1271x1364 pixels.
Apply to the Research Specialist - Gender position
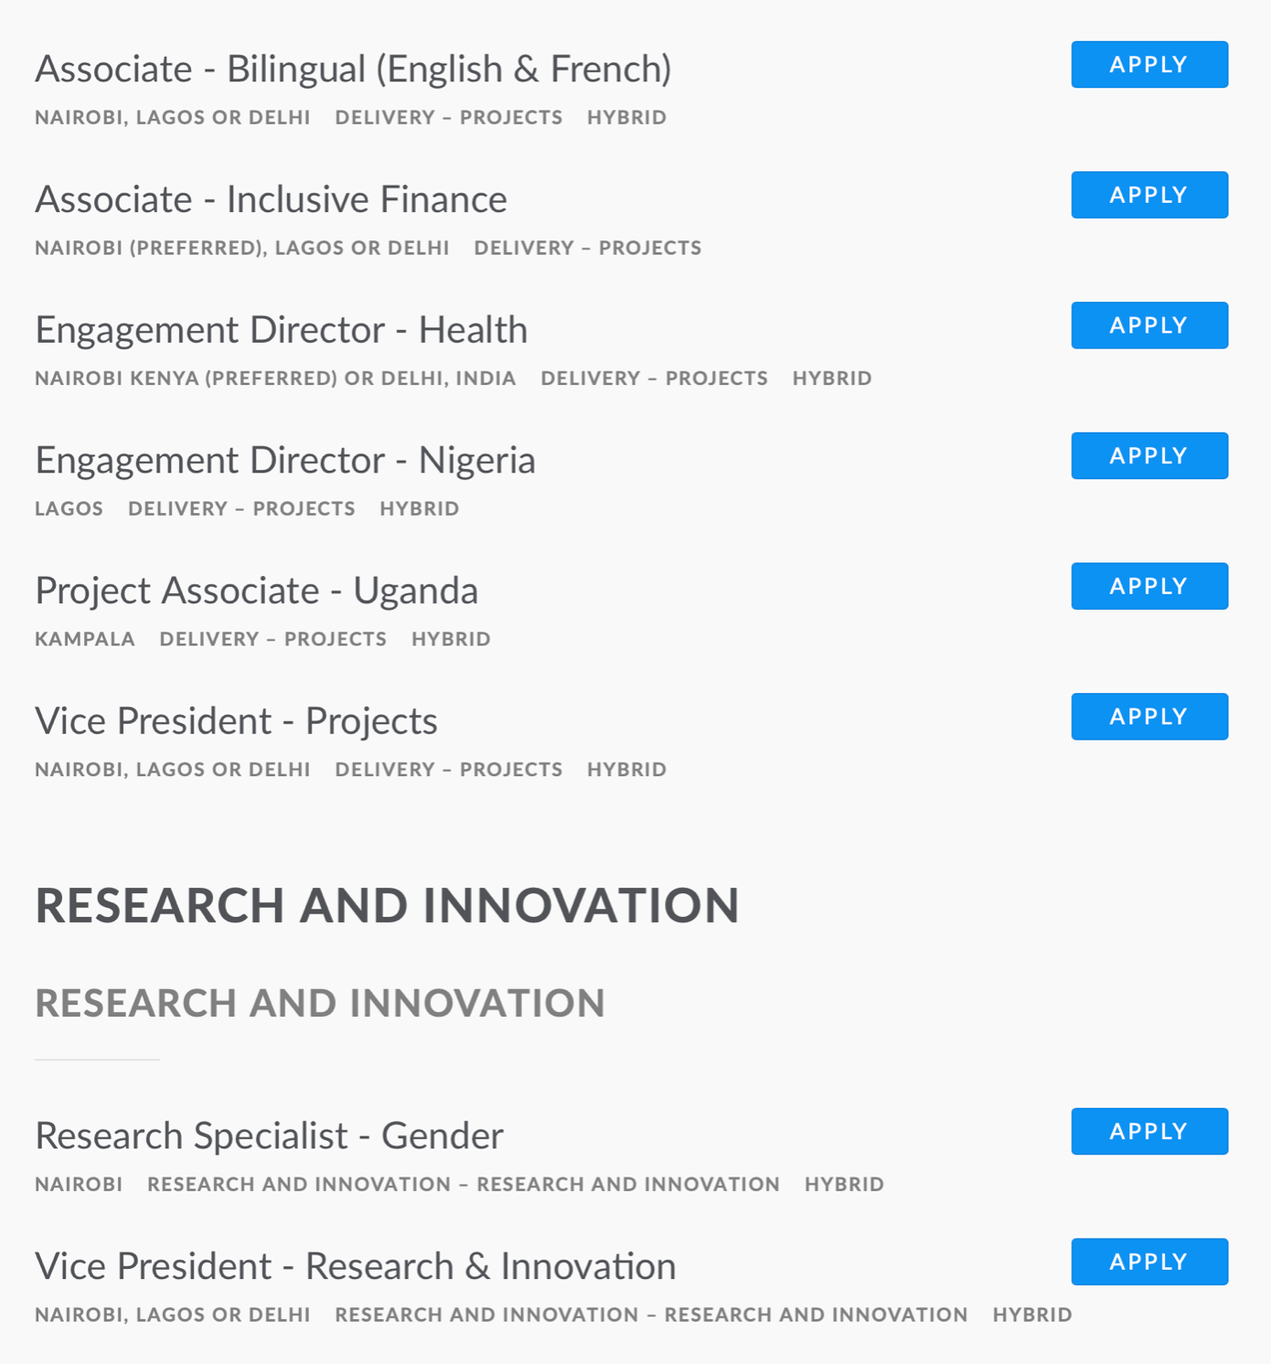[1148, 1132]
